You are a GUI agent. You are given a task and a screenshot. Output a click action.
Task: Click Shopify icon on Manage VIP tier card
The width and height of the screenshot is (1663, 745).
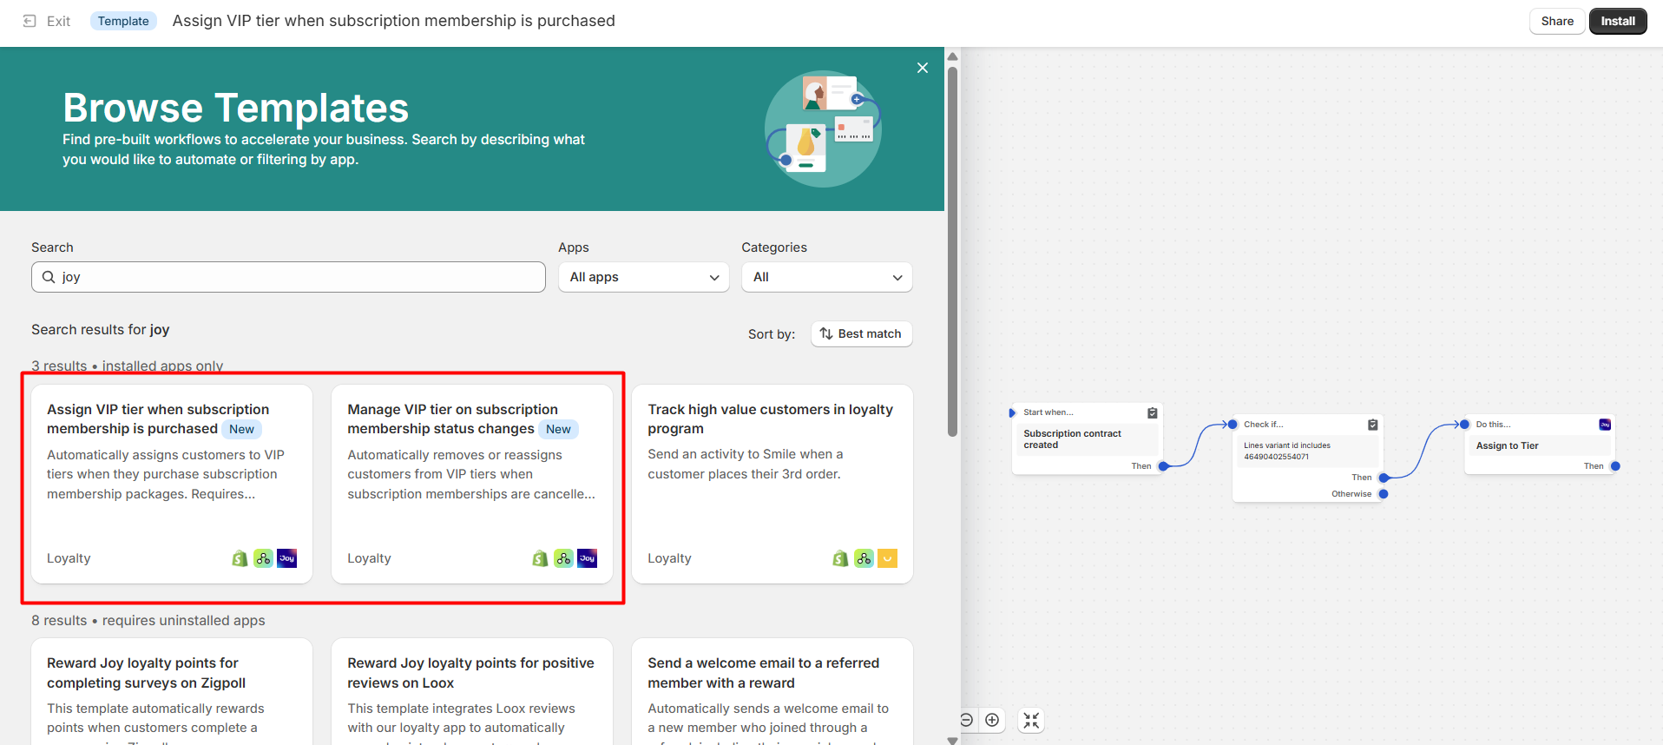pyautogui.click(x=540, y=558)
